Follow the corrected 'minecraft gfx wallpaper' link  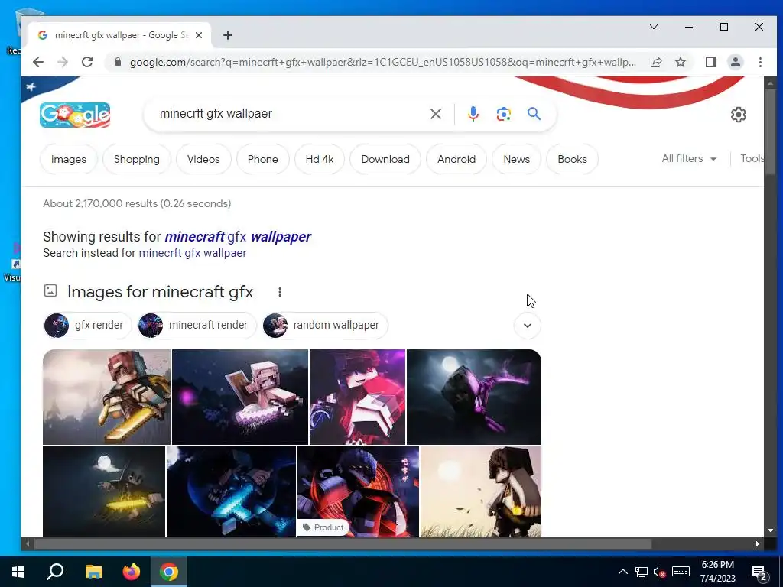[238, 237]
